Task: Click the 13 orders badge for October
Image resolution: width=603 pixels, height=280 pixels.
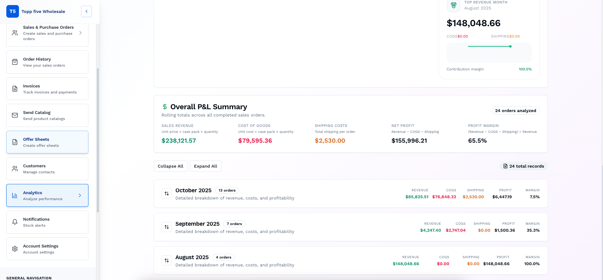Action: [x=227, y=190]
